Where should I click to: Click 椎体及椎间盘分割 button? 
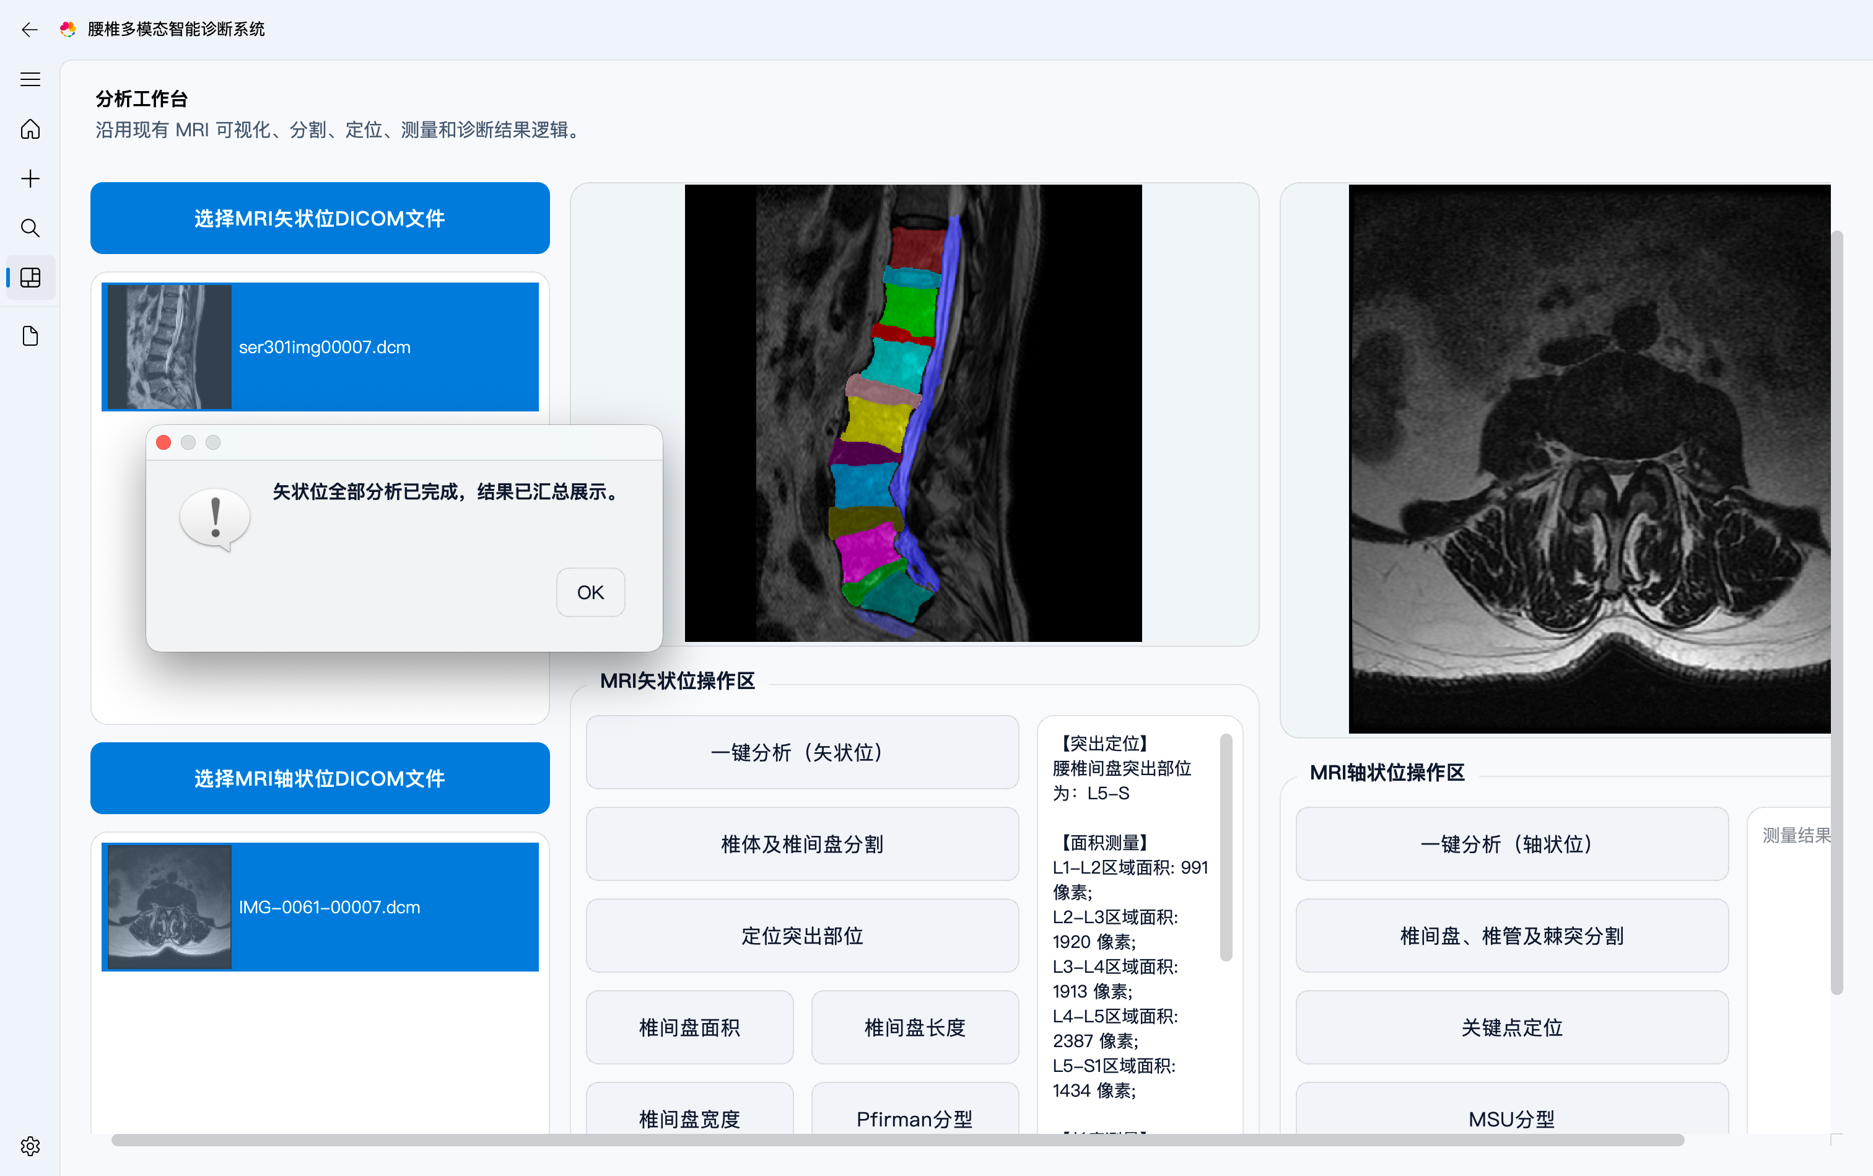(x=801, y=844)
